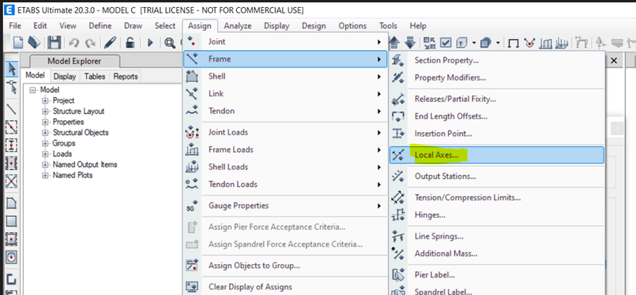Viewport: 636px width, 295px height.
Task: Click the joint assigns red dot toolbar icon
Action: coord(529,42)
